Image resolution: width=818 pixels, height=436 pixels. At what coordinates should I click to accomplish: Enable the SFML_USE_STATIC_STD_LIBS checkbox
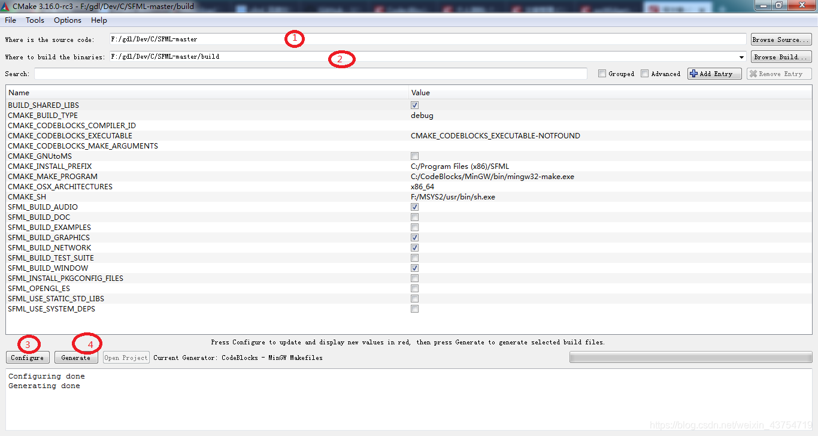[414, 299]
